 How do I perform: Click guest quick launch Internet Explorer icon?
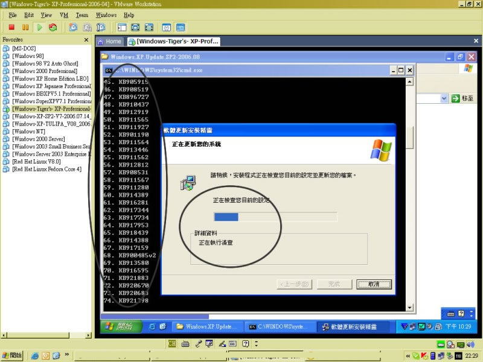tap(152, 327)
